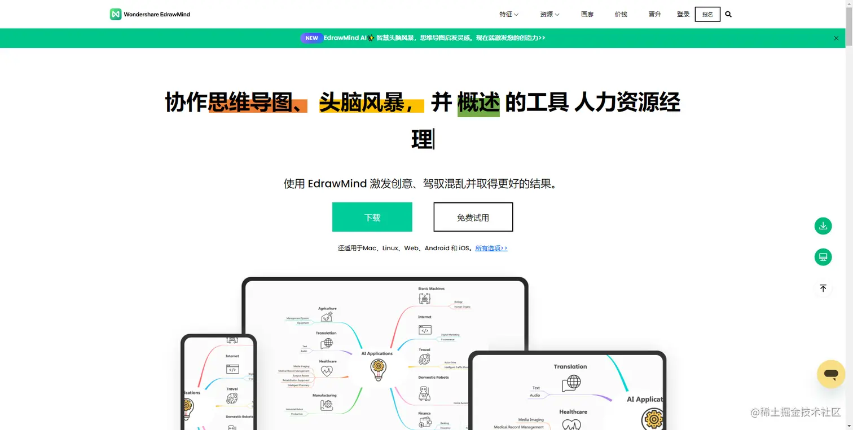Dismiss the green banner with the X

click(x=836, y=38)
